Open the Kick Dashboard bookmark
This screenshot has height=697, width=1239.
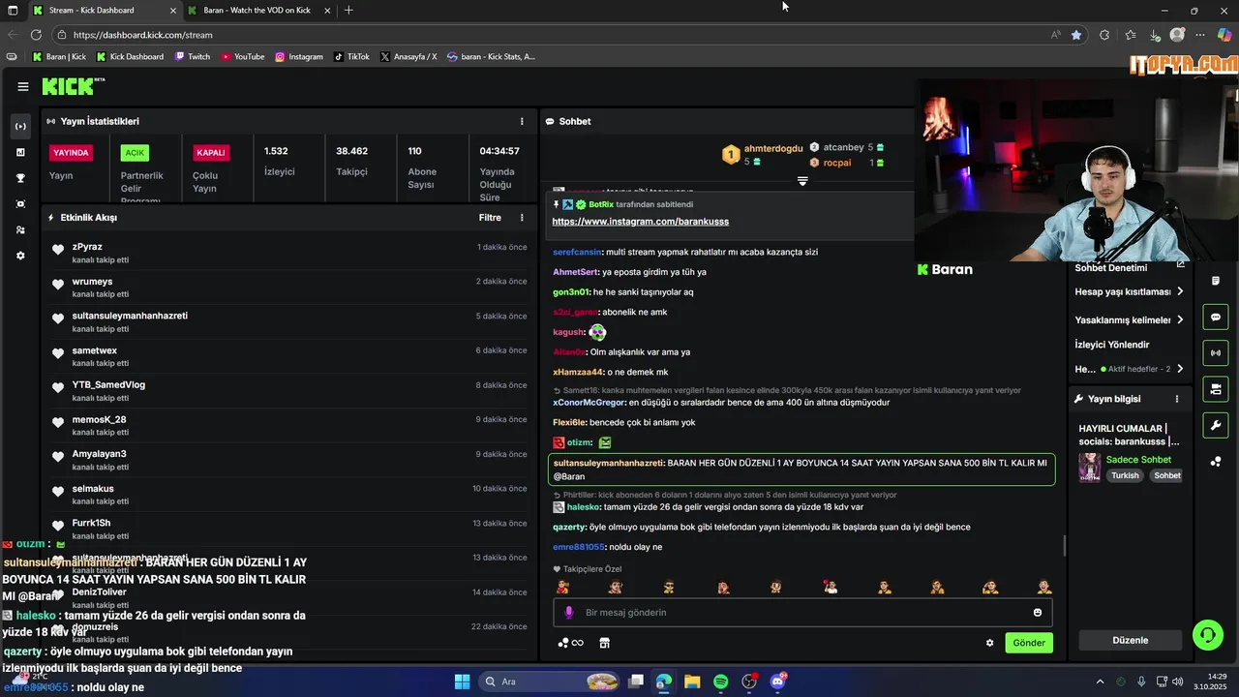click(x=130, y=56)
